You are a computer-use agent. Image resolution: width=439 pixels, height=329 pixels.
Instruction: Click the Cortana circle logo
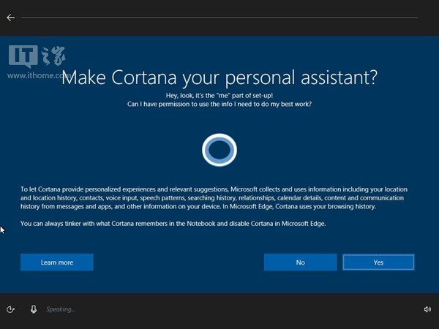pos(219,150)
